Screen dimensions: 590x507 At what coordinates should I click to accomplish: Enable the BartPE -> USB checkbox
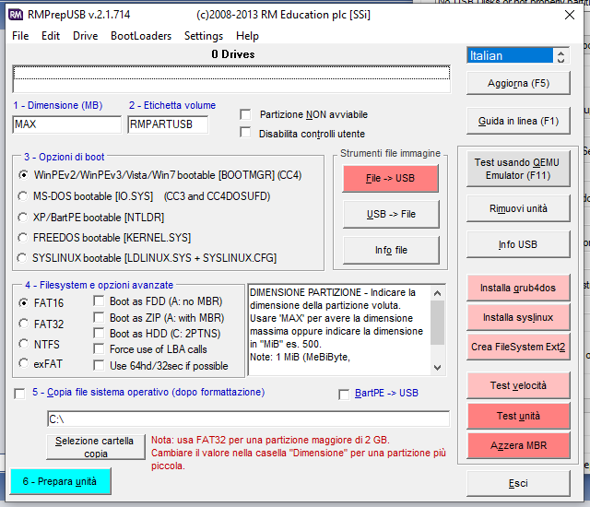(344, 395)
